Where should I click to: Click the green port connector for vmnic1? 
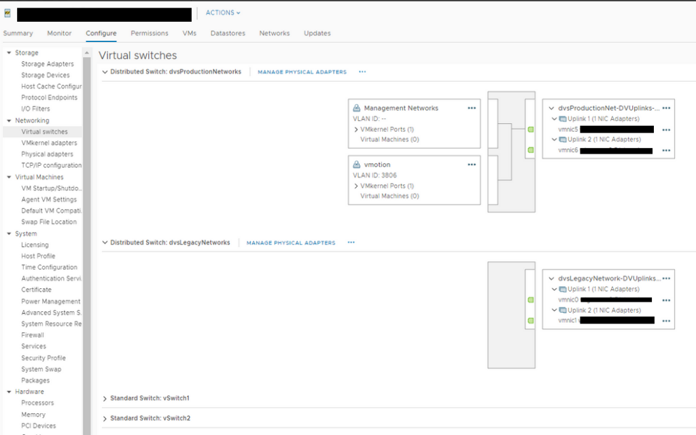(x=530, y=321)
